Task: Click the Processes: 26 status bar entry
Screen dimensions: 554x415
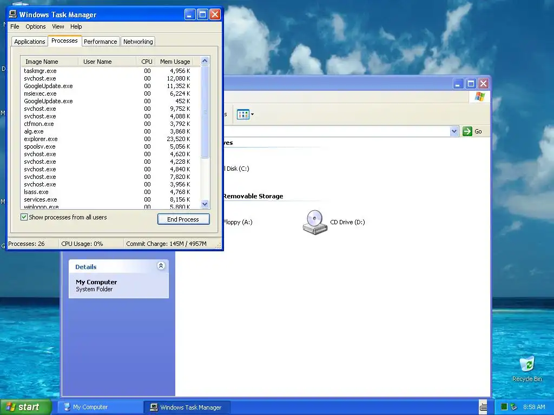Action: (x=27, y=244)
